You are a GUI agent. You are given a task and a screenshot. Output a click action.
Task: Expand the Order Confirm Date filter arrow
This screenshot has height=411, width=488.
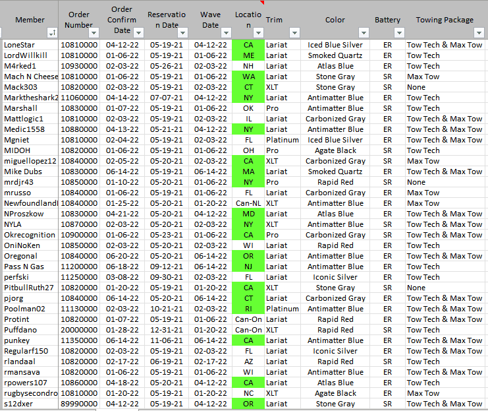138,32
